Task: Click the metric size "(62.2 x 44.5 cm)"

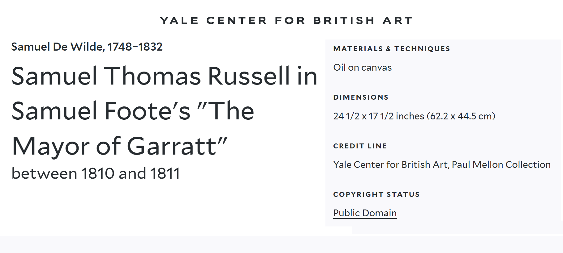Action: click(x=461, y=116)
